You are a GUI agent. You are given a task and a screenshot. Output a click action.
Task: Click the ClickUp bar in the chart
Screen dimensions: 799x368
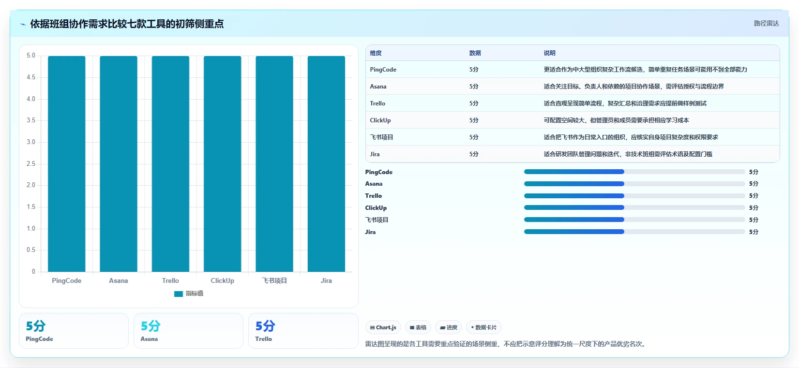[223, 164]
